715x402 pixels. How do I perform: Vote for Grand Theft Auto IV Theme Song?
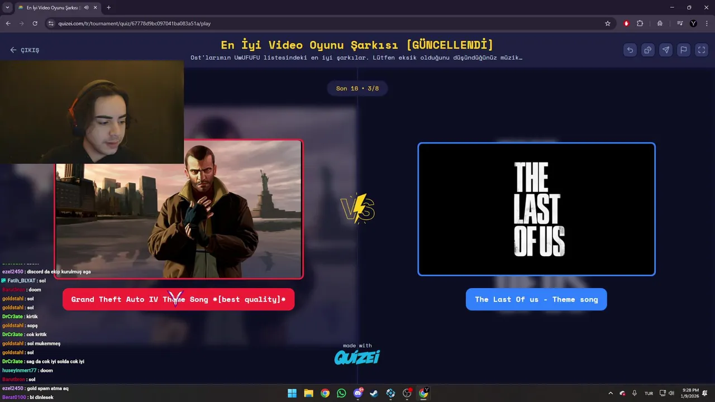pyautogui.click(x=178, y=299)
